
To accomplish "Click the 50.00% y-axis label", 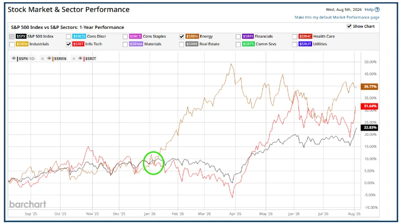I will pos(370,62).
